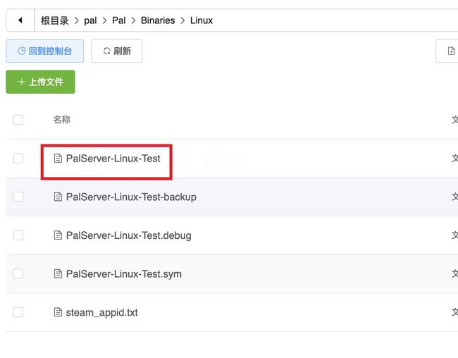Image resolution: width=458 pixels, height=358 pixels.
Task: Click the plus icon in 上传文件 button
Action: coord(22,82)
